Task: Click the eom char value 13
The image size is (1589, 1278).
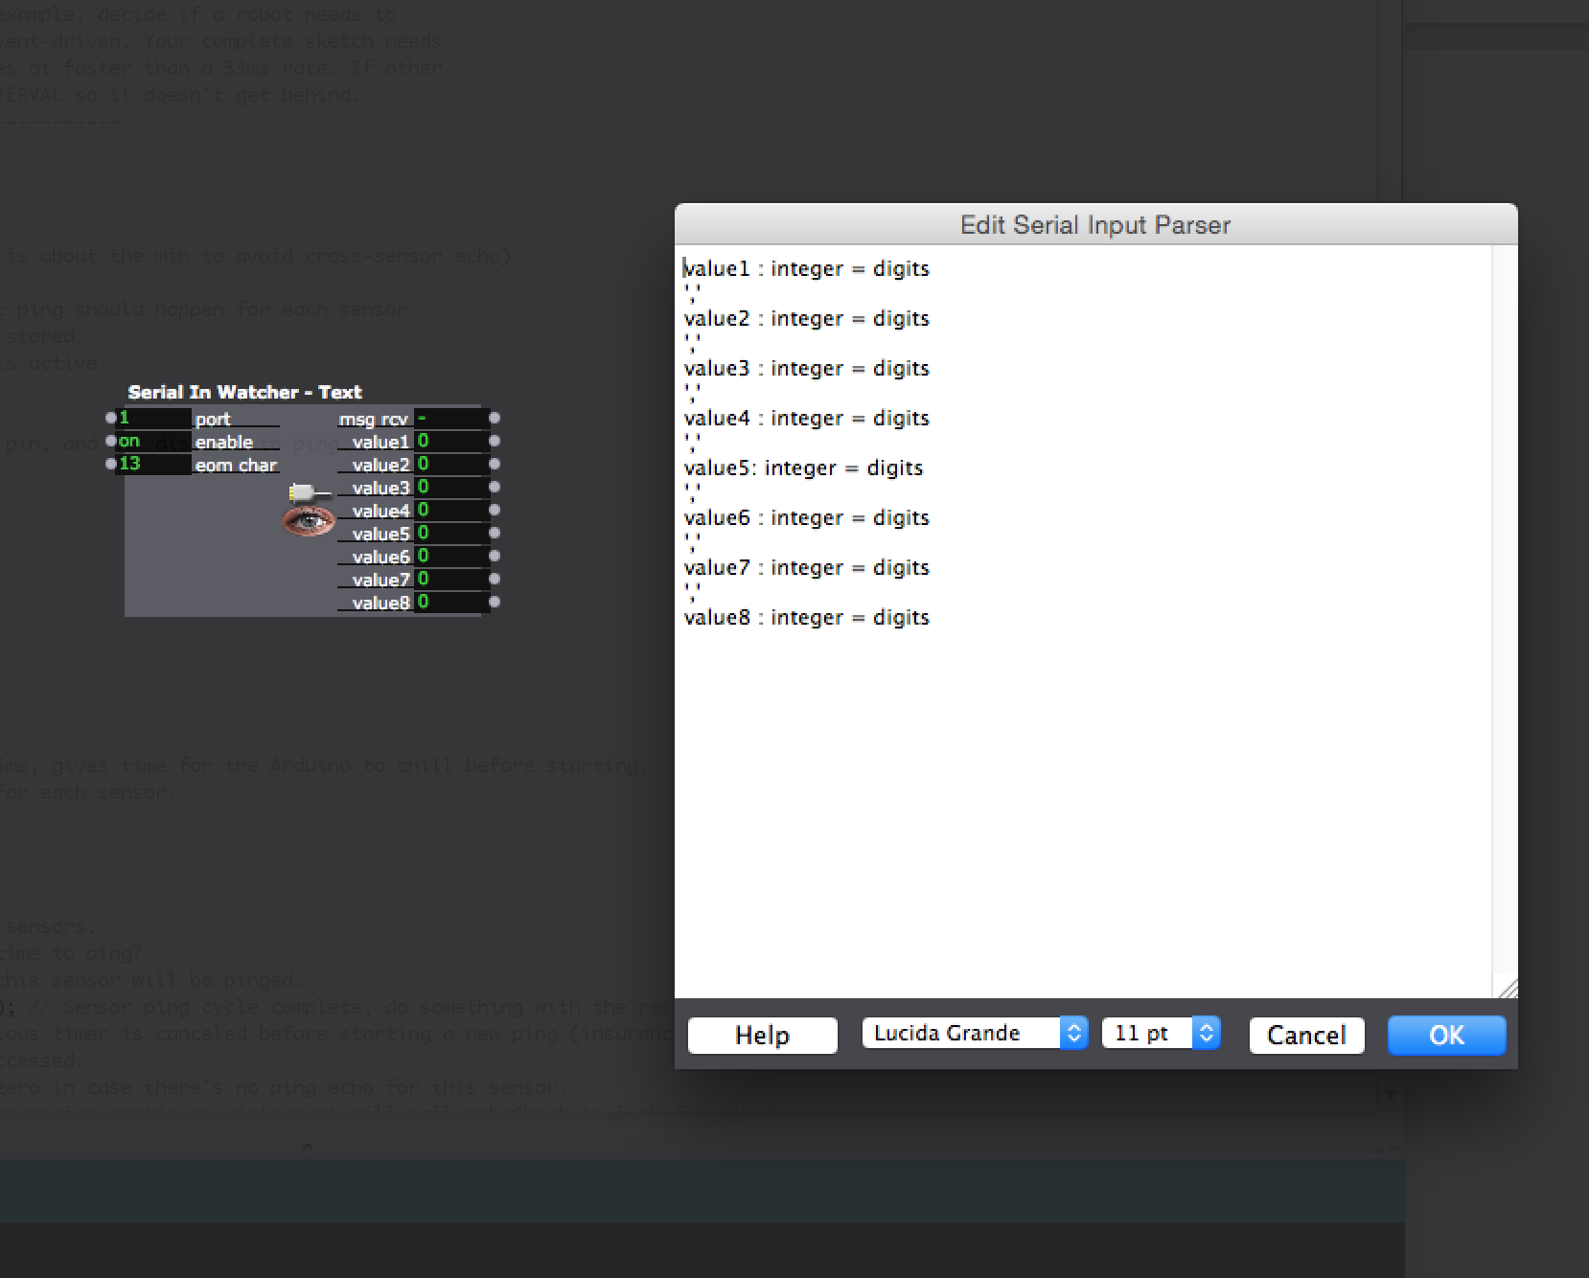Action: point(153,465)
